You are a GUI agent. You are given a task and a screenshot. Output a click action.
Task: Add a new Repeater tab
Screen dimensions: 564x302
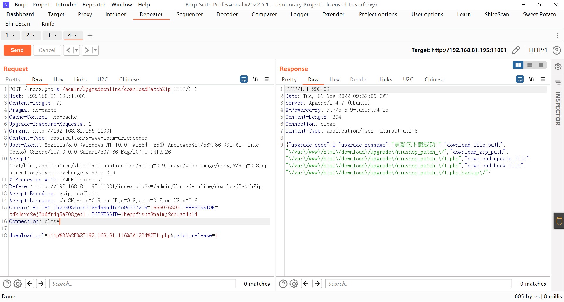point(90,35)
